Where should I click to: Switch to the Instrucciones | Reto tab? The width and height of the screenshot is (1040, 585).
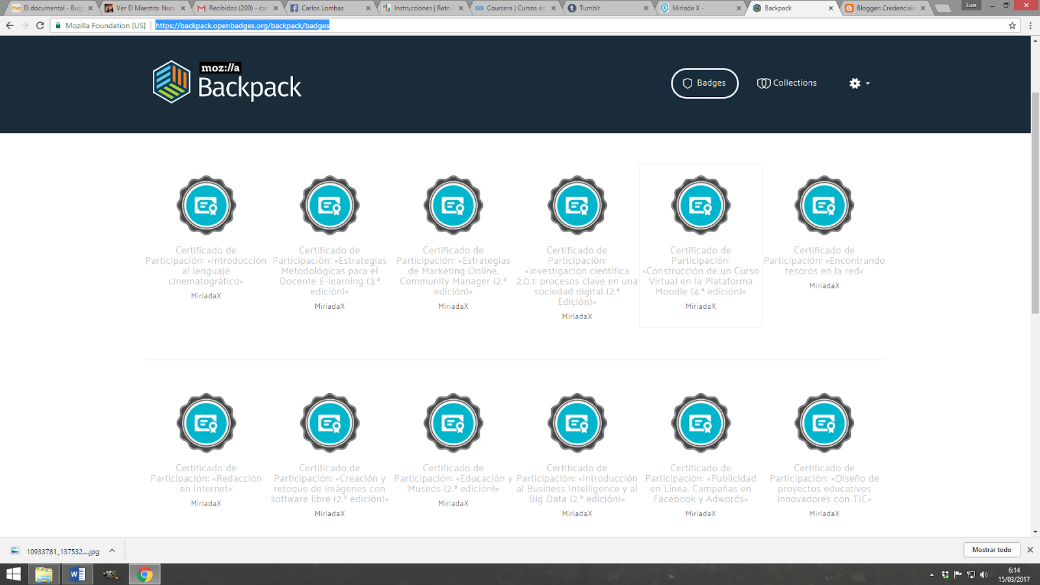(422, 8)
